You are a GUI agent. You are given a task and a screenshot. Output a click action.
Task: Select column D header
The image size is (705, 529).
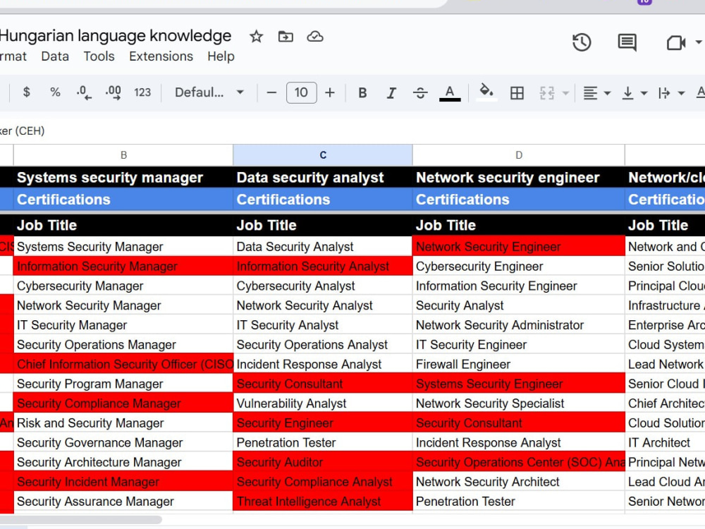(x=519, y=155)
